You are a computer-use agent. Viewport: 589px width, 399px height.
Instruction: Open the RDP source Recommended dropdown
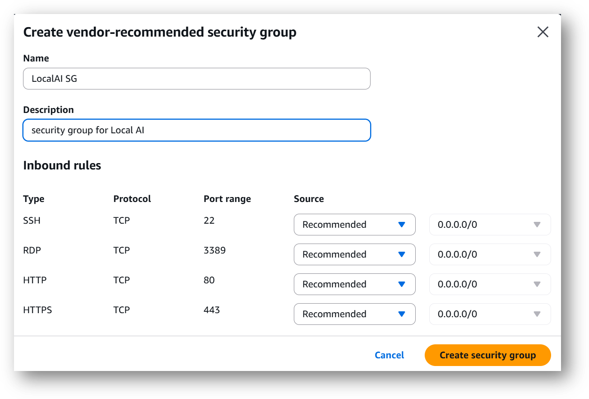pos(354,254)
